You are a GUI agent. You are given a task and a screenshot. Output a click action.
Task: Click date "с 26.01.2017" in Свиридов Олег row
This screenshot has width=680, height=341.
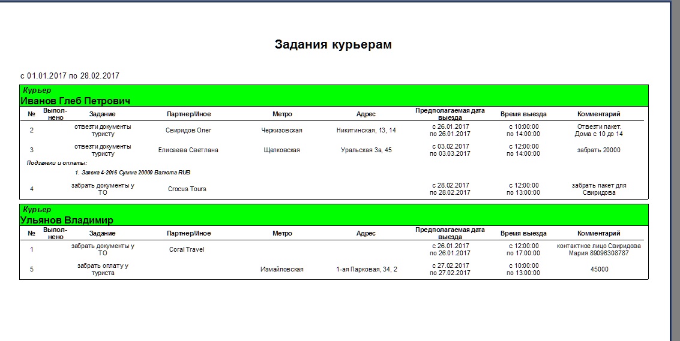[x=450, y=127]
